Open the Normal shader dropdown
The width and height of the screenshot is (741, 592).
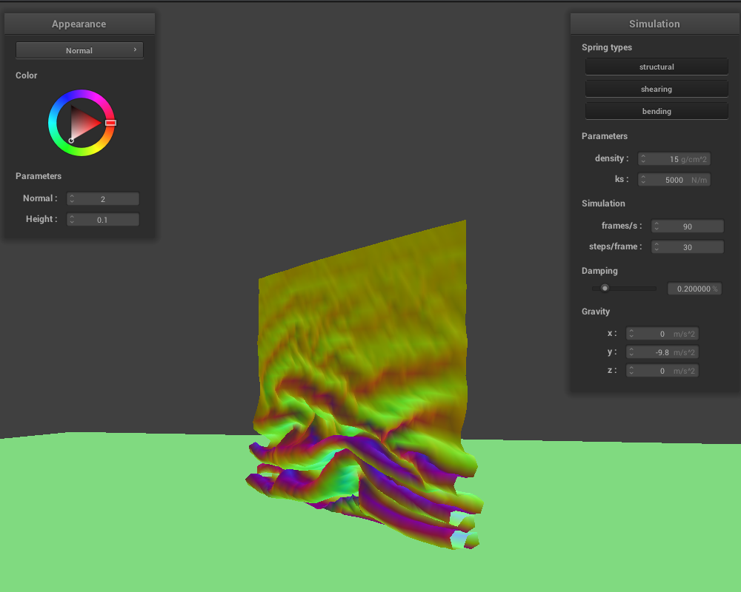[79, 50]
